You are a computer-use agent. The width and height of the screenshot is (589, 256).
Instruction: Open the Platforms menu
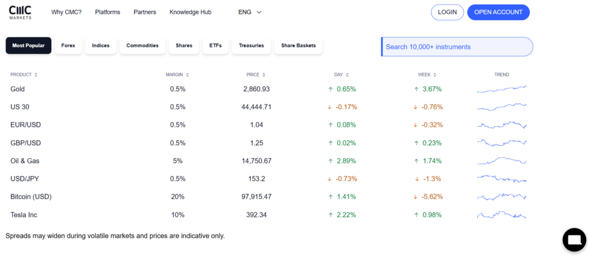point(108,12)
